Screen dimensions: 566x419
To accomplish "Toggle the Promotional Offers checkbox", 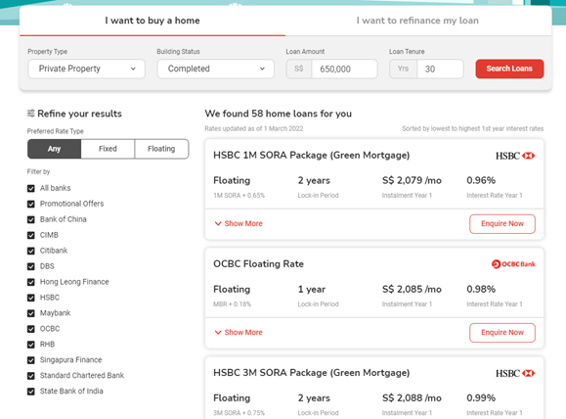I will click(31, 204).
